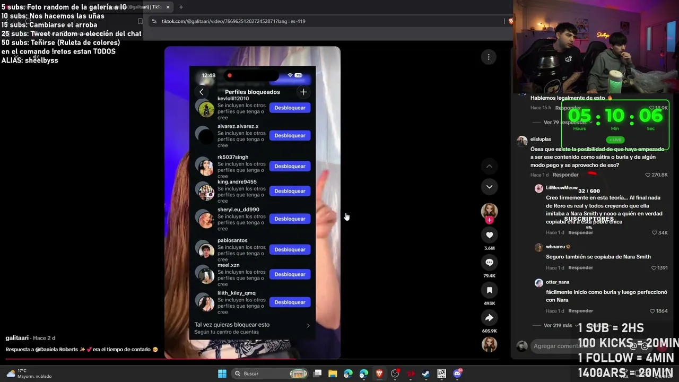The image size is (679, 382).
Task: Close the TikTok browser tab
Action: click(x=168, y=7)
